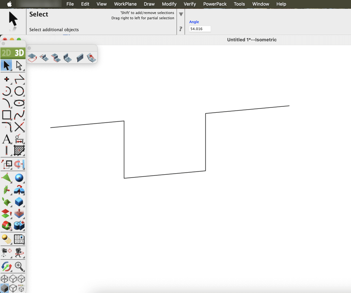Click the Zoom magnifier tool

coord(19,266)
